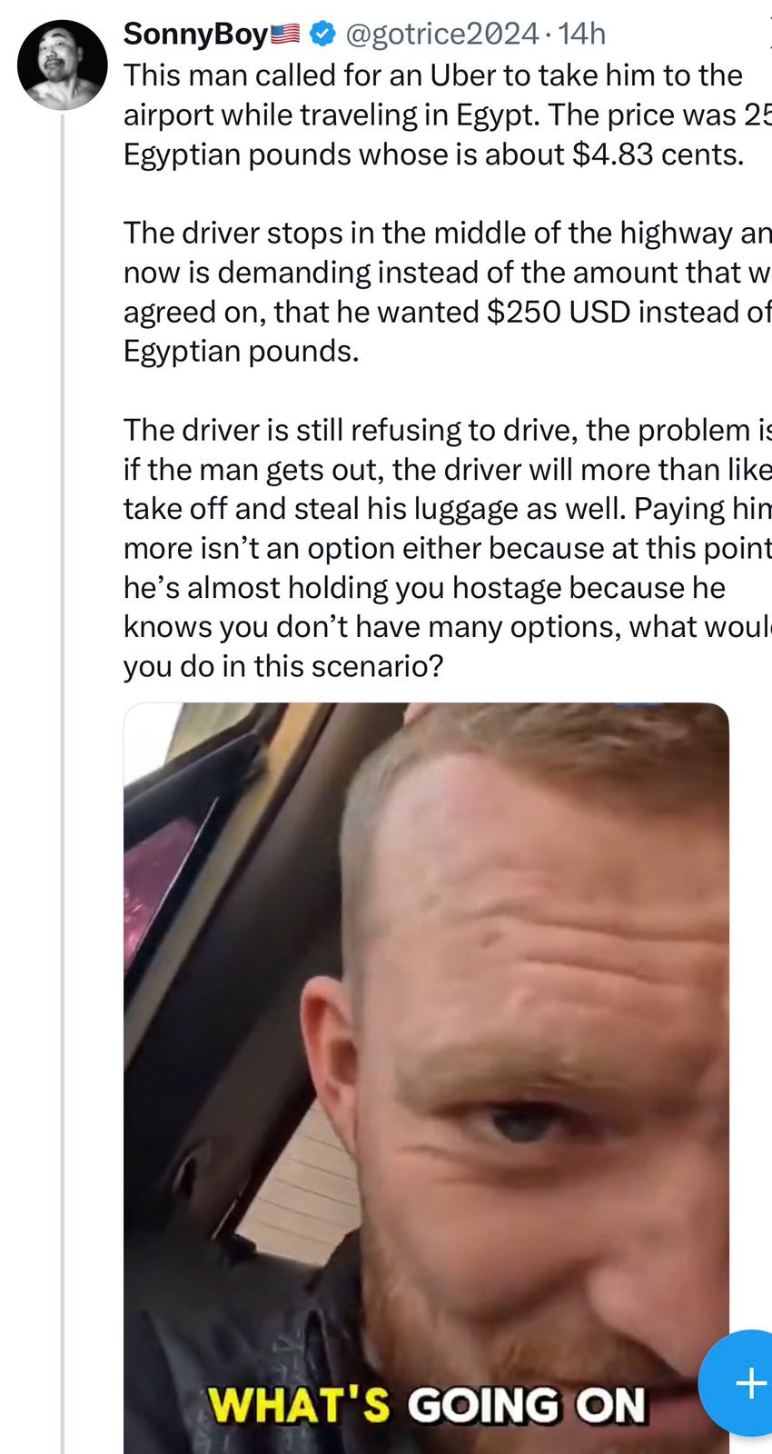
Task: Tap the yellow WHAT'S caption word
Action: point(299,1405)
